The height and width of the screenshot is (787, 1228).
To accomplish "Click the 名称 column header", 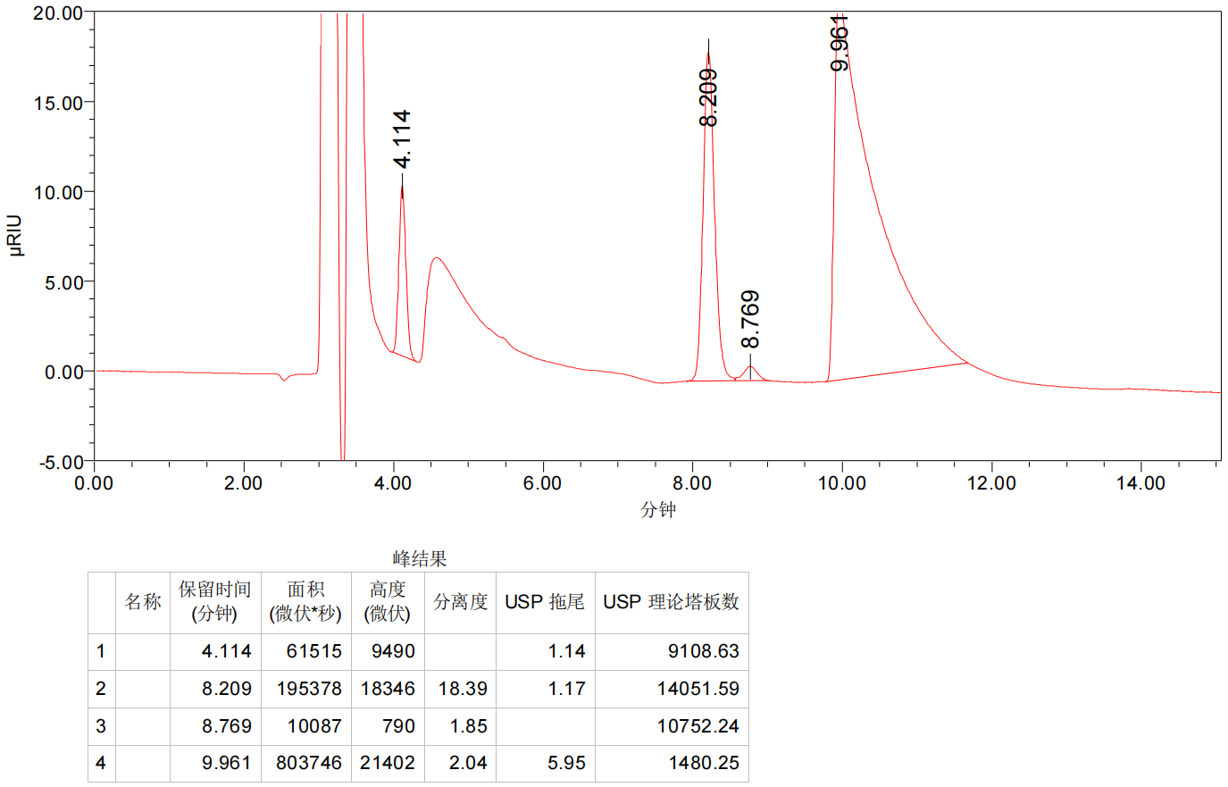I will pyautogui.click(x=143, y=602).
